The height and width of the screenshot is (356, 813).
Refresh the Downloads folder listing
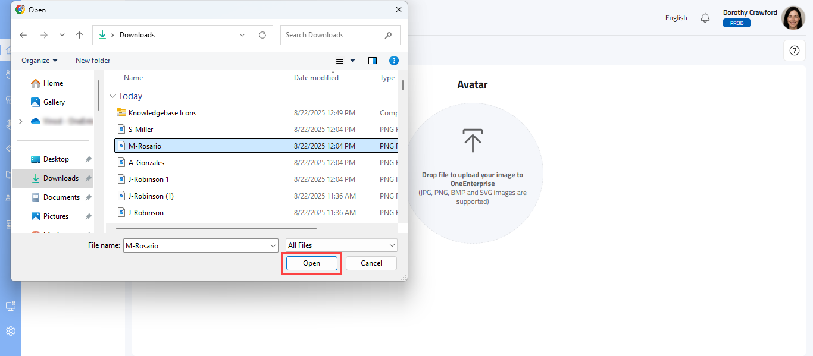pyautogui.click(x=262, y=35)
